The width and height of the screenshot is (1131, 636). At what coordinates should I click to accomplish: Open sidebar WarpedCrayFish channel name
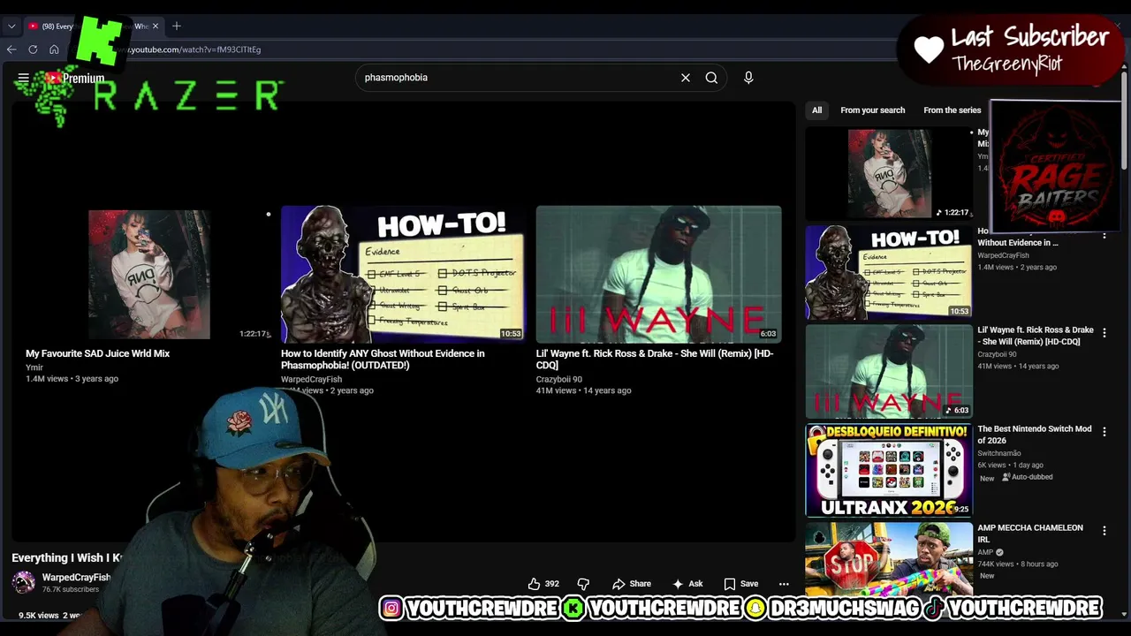[x=1003, y=255]
